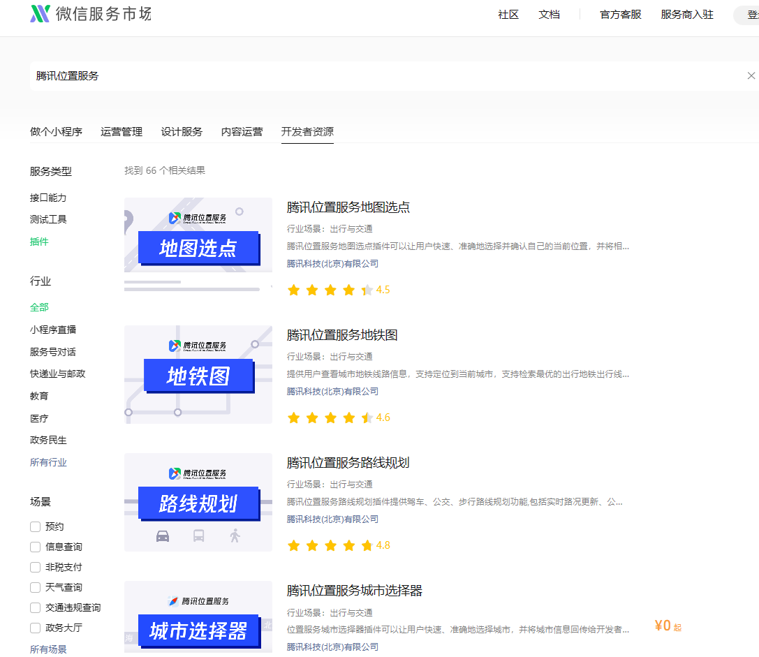Open the 腾讯位置服务地图选点 result title

pos(348,207)
